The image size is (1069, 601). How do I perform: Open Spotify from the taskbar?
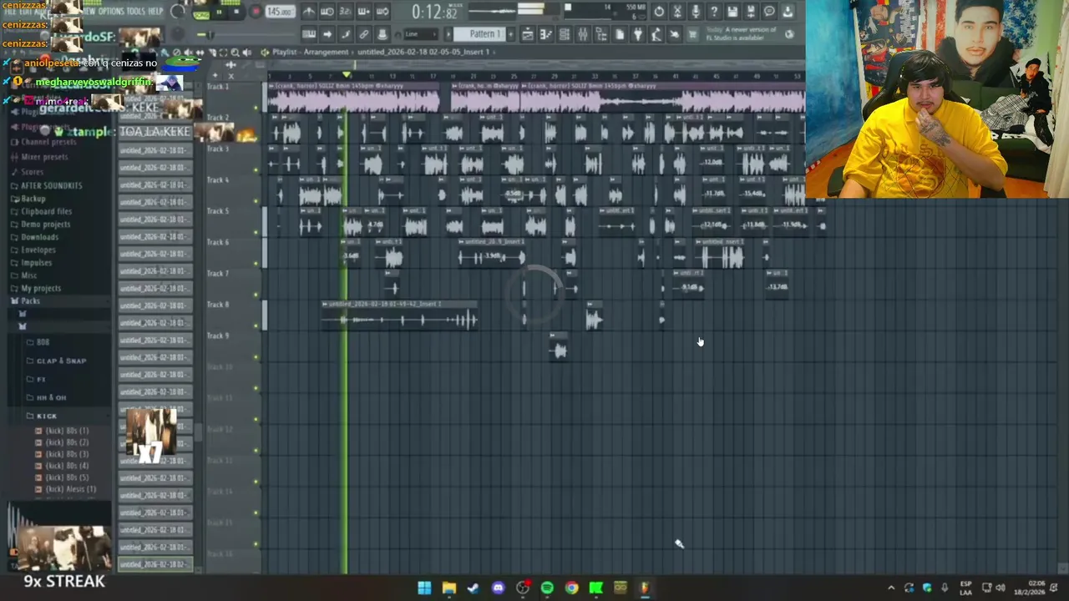(x=547, y=588)
